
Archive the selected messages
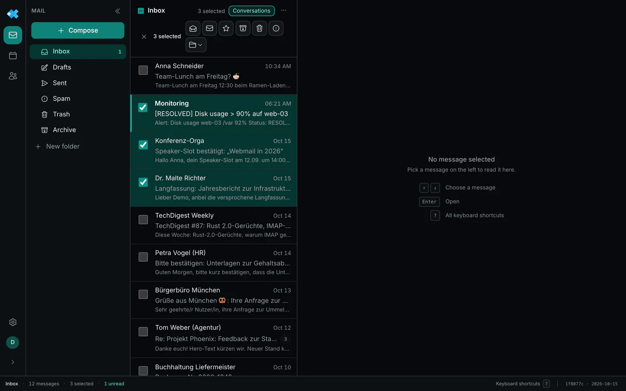(x=243, y=28)
